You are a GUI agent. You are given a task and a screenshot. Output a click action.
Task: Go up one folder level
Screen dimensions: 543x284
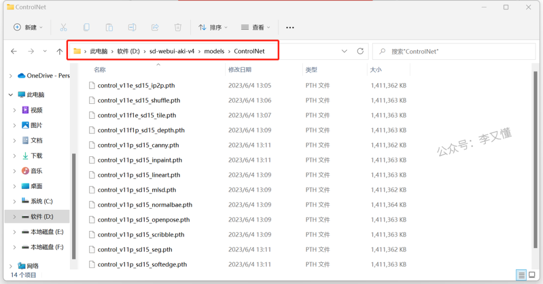click(x=59, y=51)
